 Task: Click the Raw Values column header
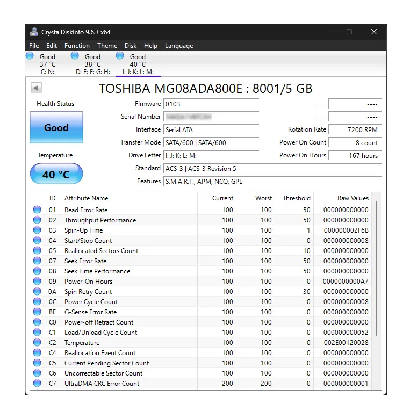click(x=353, y=198)
